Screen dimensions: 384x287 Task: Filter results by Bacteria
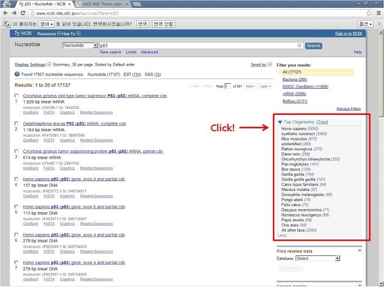click(294, 80)
